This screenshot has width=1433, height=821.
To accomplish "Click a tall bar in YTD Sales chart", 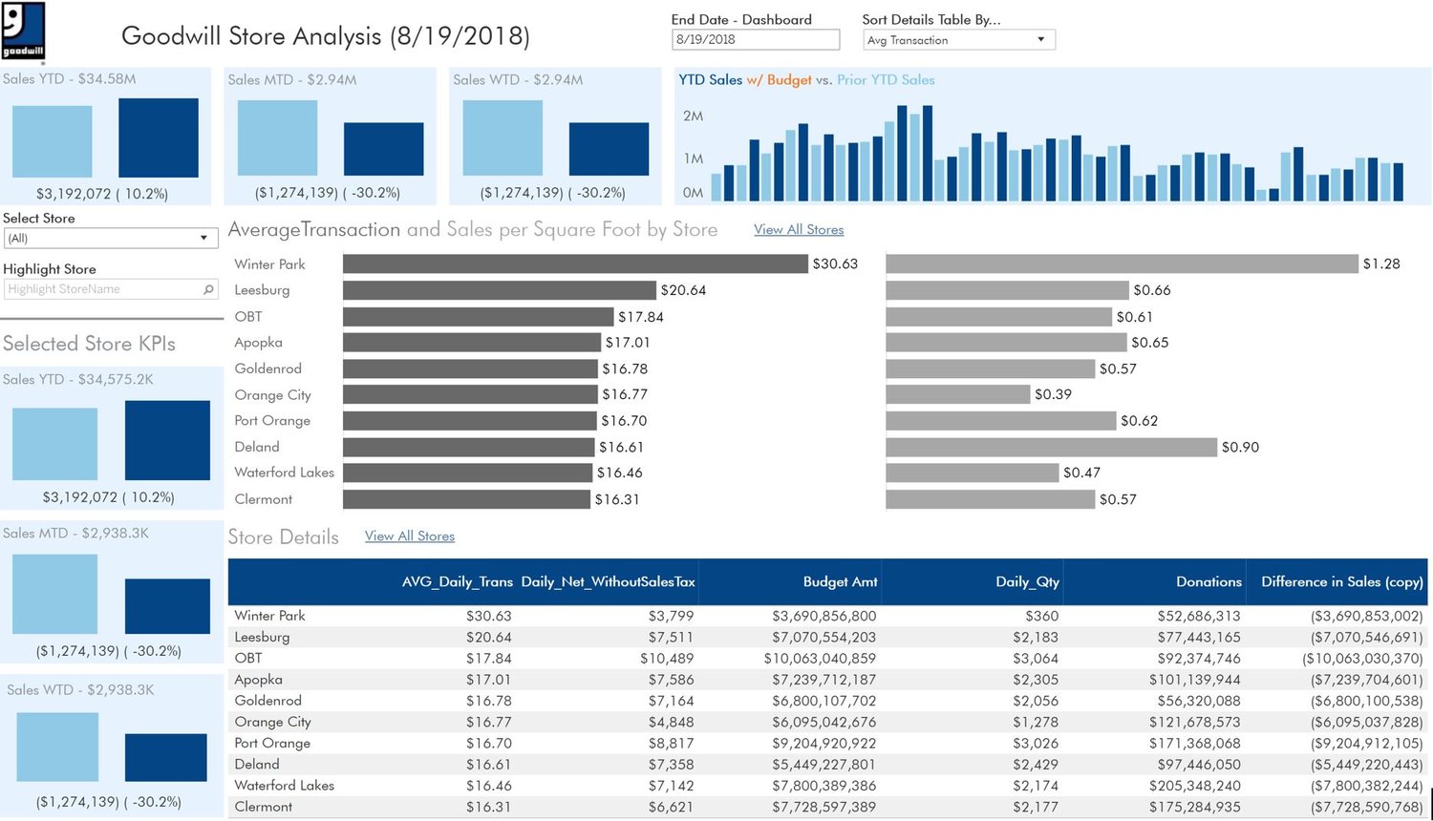I will (x=901, y=153).
